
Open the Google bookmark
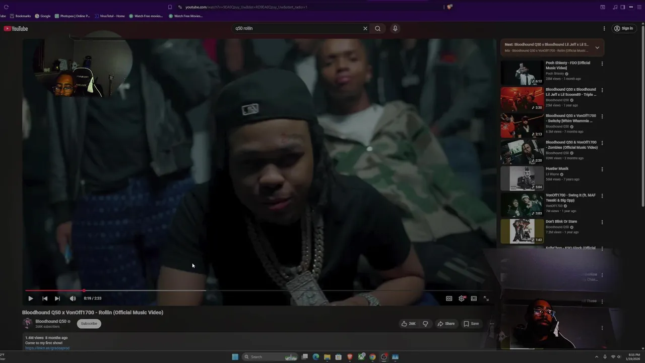click(x=43, y=16)
